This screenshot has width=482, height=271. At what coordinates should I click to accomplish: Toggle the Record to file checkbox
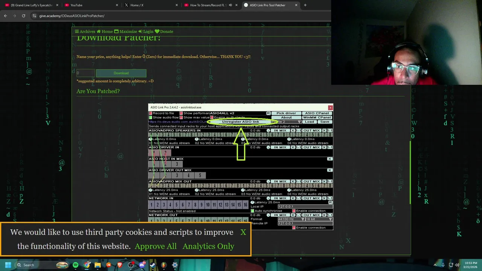pos(151,113)
